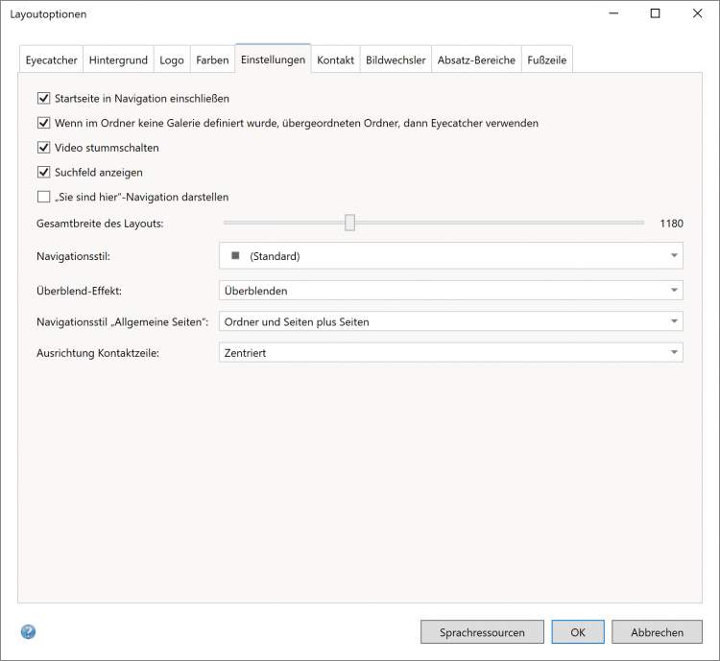
Task: Go to the Bildwechsler tab
Action: [396, 59]
